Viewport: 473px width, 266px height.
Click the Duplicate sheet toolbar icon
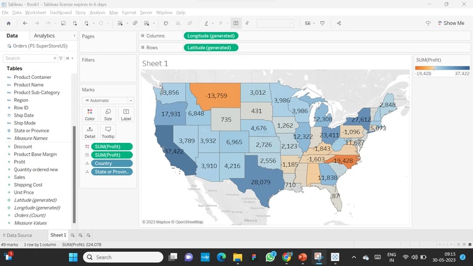pyautogui.click(x=135, y=23)
